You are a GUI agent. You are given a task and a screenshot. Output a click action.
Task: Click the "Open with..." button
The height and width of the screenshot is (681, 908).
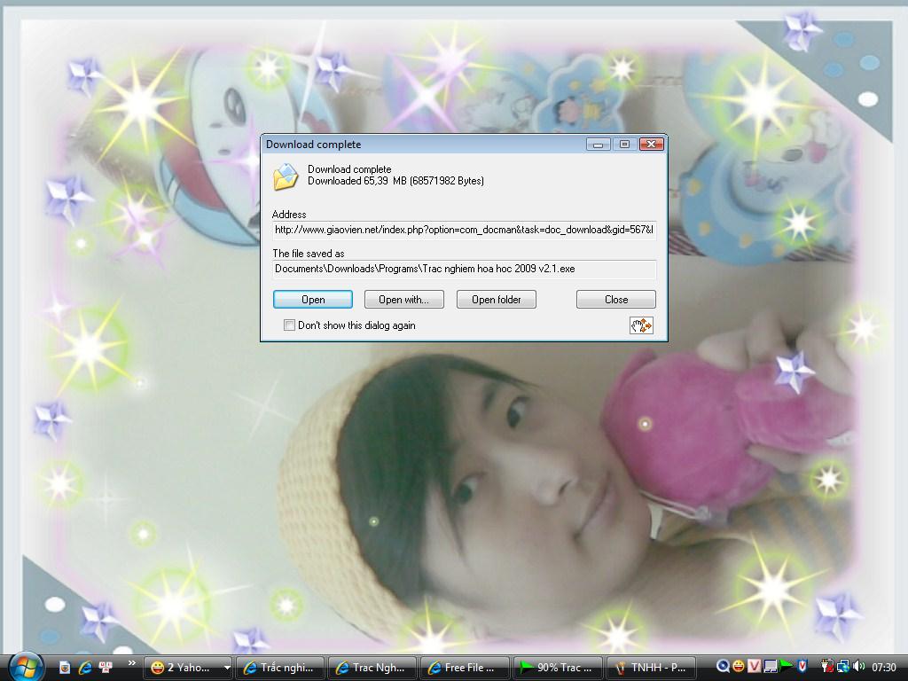[x=403, y=300]
